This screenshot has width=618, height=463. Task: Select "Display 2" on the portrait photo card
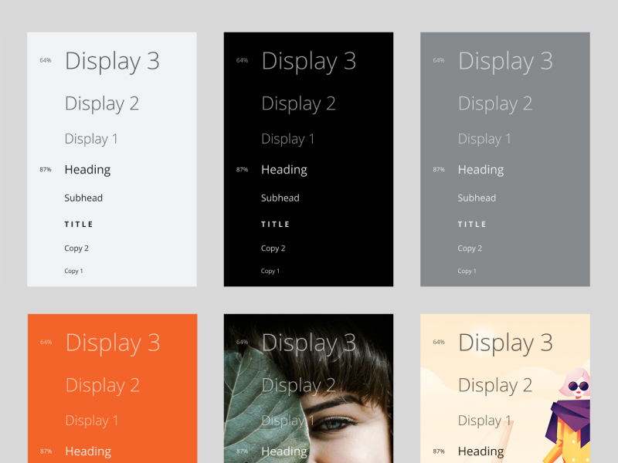click(x=298, y=385)
